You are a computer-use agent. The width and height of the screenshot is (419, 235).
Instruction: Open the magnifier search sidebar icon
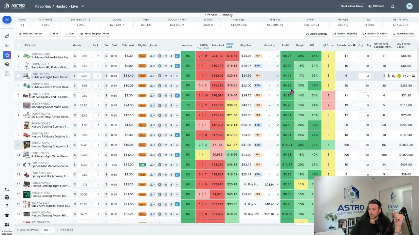pyautogui.click(x=7, y=65)
